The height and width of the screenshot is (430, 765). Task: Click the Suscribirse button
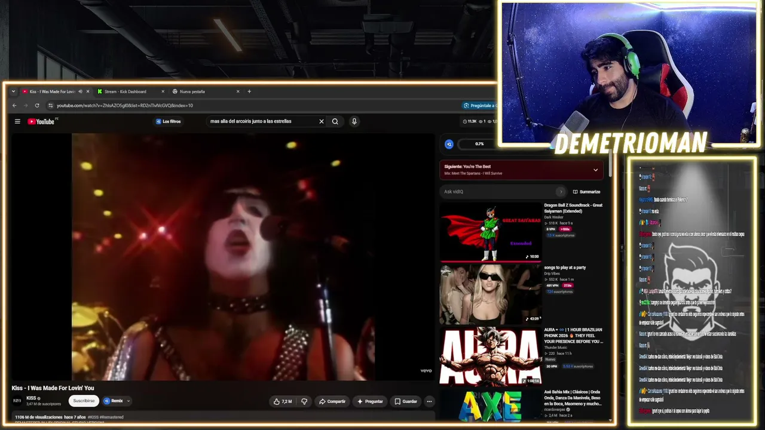pos(84,401)
